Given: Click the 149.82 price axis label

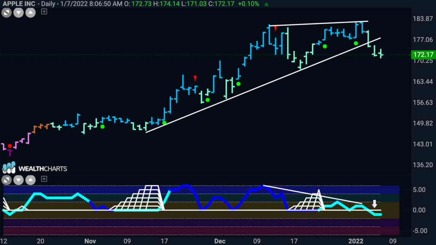Looking at the screenshot, I should (423, 123).
